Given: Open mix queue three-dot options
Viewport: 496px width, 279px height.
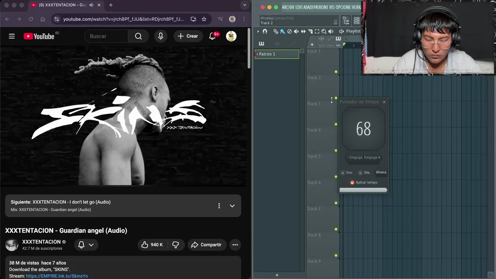Looking at the screenshot, I should pyautogui.click(x=219, y=206).
